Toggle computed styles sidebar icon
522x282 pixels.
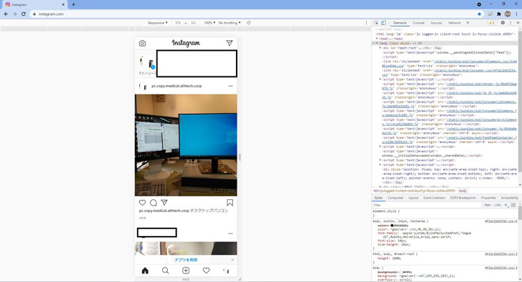513,205
